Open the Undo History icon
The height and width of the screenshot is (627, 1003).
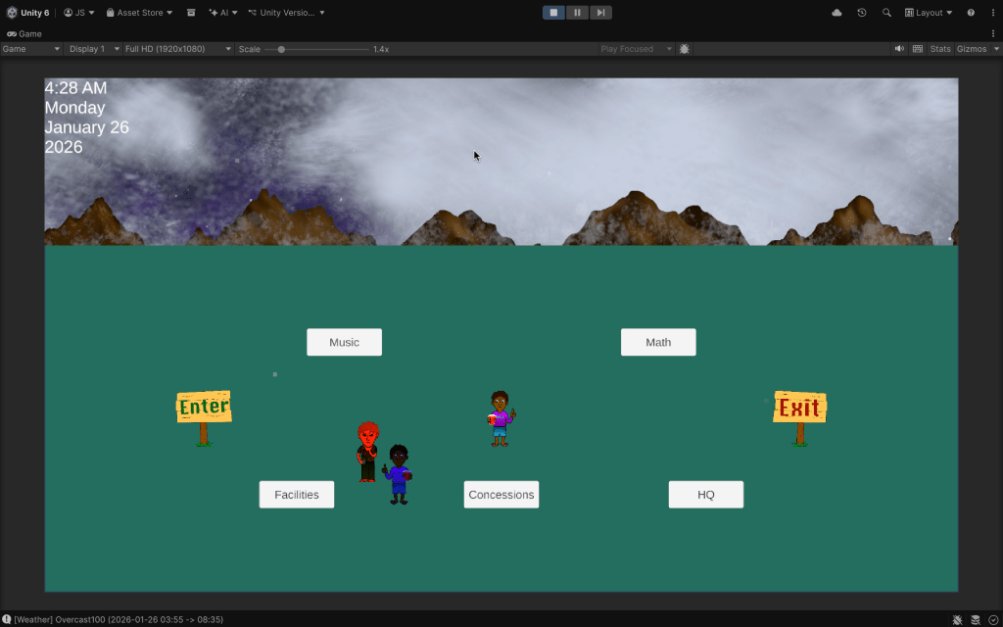click(861, 12)
